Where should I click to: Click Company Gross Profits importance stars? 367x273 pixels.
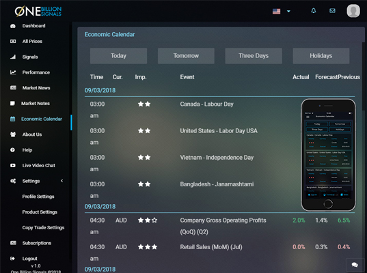148,220
